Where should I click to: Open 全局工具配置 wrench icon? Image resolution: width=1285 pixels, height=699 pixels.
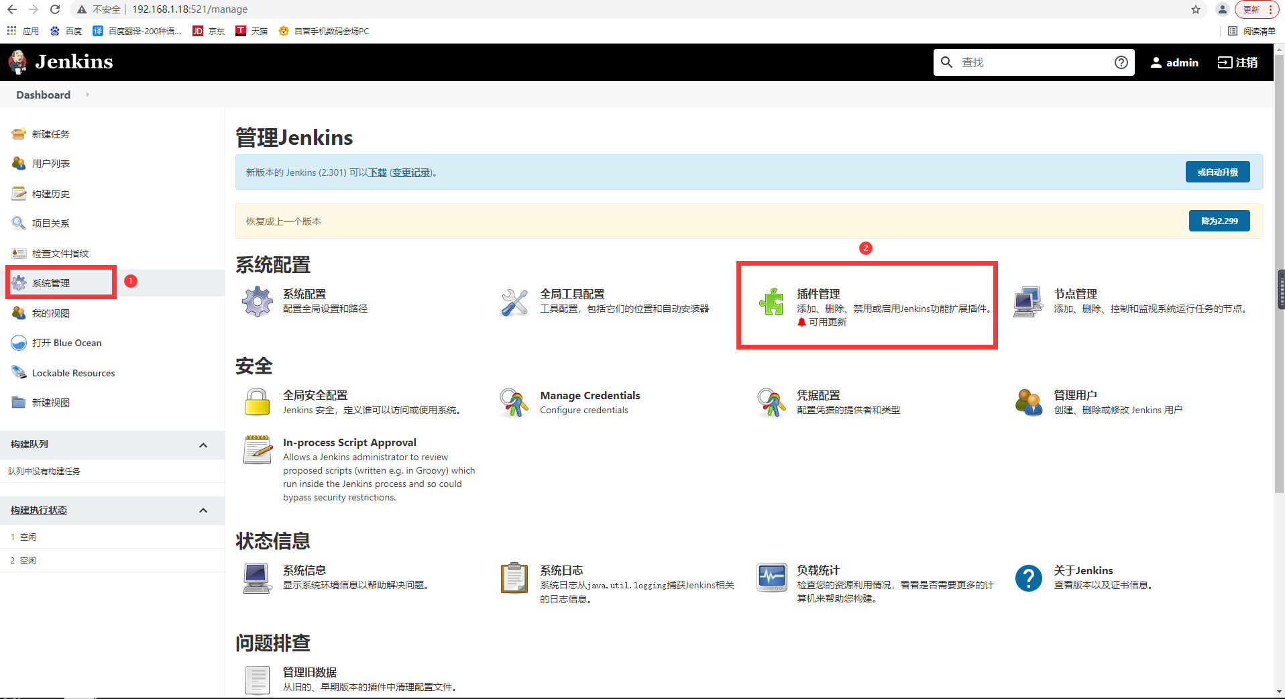(x=514, y=302)
